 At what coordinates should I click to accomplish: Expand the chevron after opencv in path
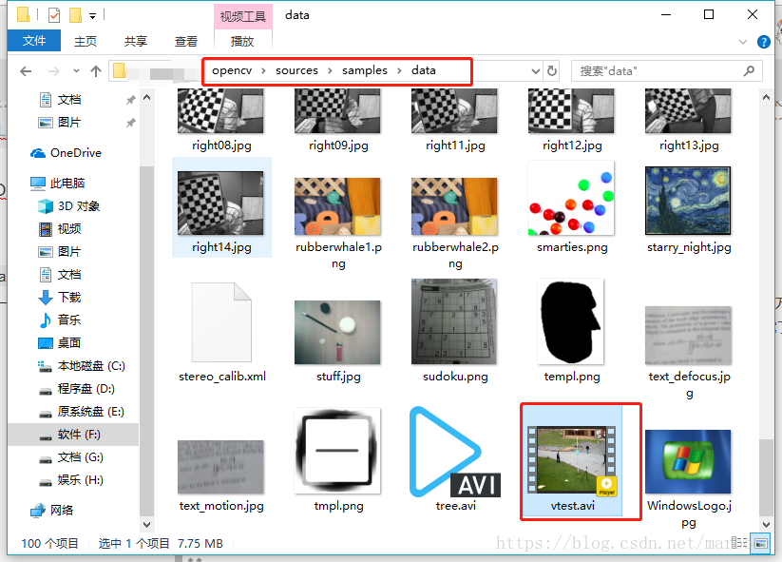click(x=264, y=71)
